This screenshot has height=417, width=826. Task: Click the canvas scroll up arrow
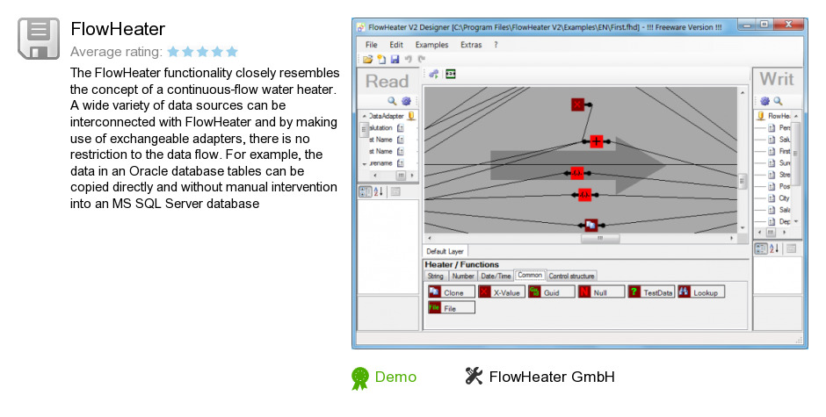(743, 93)
